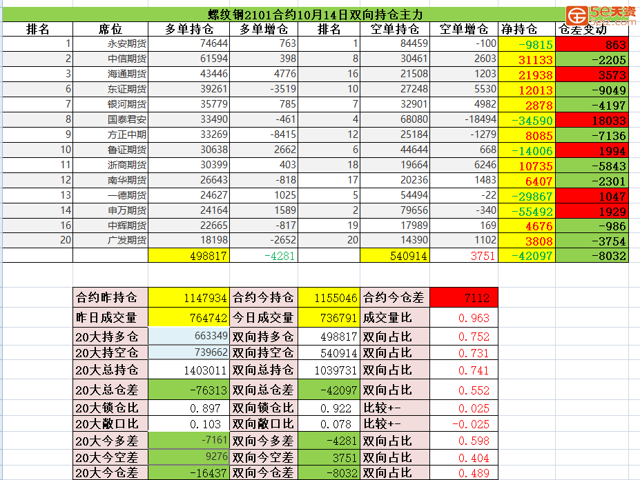Select the short total cell 540914
The image size is (640, 480).
395,255
